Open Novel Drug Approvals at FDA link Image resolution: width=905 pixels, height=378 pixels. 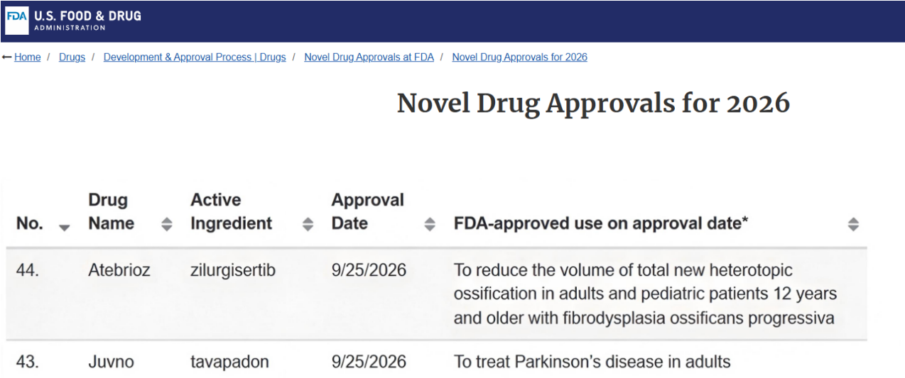tap(369, 57)
